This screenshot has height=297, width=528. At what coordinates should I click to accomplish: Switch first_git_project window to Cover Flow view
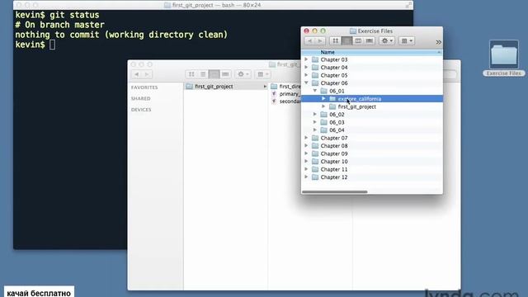tap(225, 74)
